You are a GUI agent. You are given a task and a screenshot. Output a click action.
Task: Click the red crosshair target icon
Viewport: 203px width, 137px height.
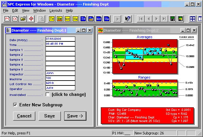tap(31, 19)
